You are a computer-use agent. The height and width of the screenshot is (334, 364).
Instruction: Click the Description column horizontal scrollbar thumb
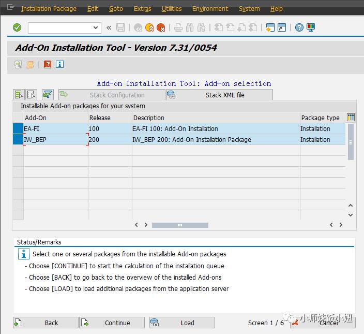pos(180,225)
